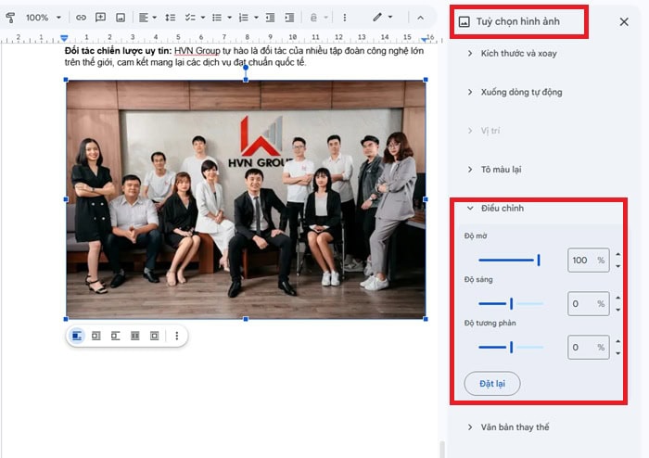
Task: Decrease Độ sáng with down stepper
Action: (618, 310)
